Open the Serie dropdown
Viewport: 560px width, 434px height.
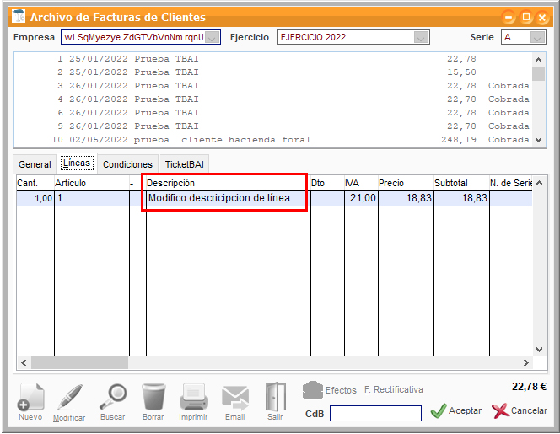[537, 37]
